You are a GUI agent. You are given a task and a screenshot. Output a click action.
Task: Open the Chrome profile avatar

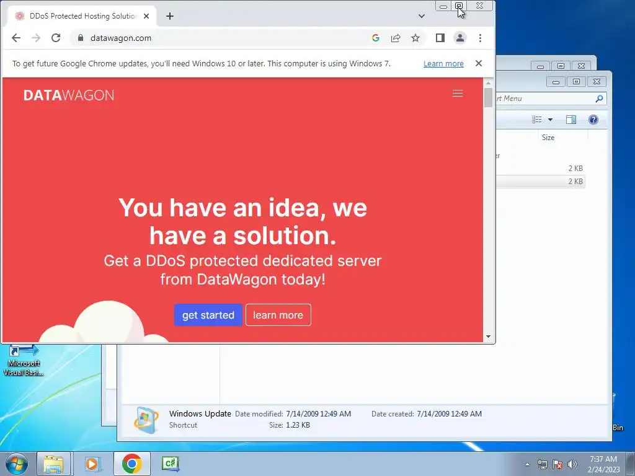point(460,38)
